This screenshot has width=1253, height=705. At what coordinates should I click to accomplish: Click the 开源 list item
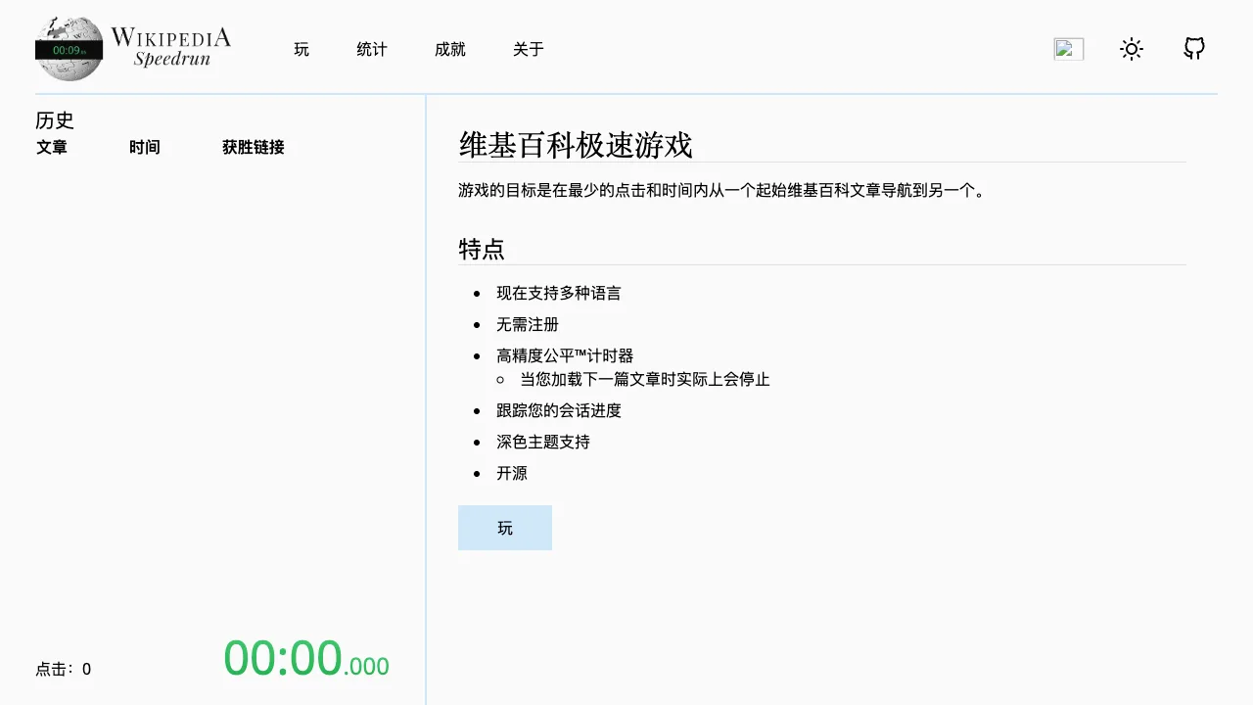(x=512, y=473)
